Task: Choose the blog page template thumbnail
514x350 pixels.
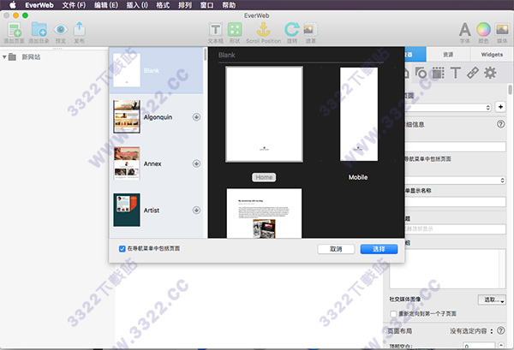Action: [264, 213]
